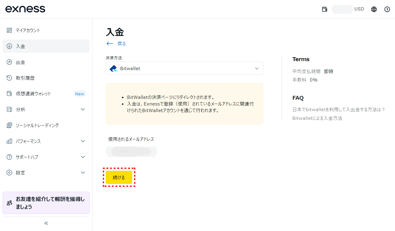Click the パフォーマンス chart icon
The width and height of the screenshot is (395, 231).
(x=9, y=141)
